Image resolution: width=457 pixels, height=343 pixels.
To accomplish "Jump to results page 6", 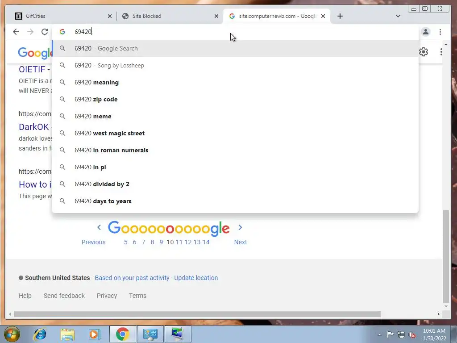I will 134,242.
